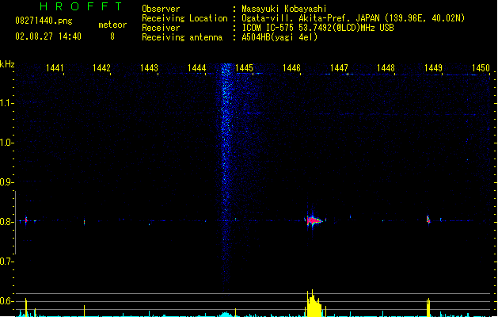Click frequency axis label 0.9
This screenshot has height=317, width=498.
point(6,182)
